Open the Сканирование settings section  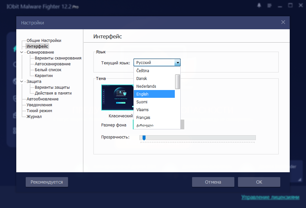[x=40, y=52]
